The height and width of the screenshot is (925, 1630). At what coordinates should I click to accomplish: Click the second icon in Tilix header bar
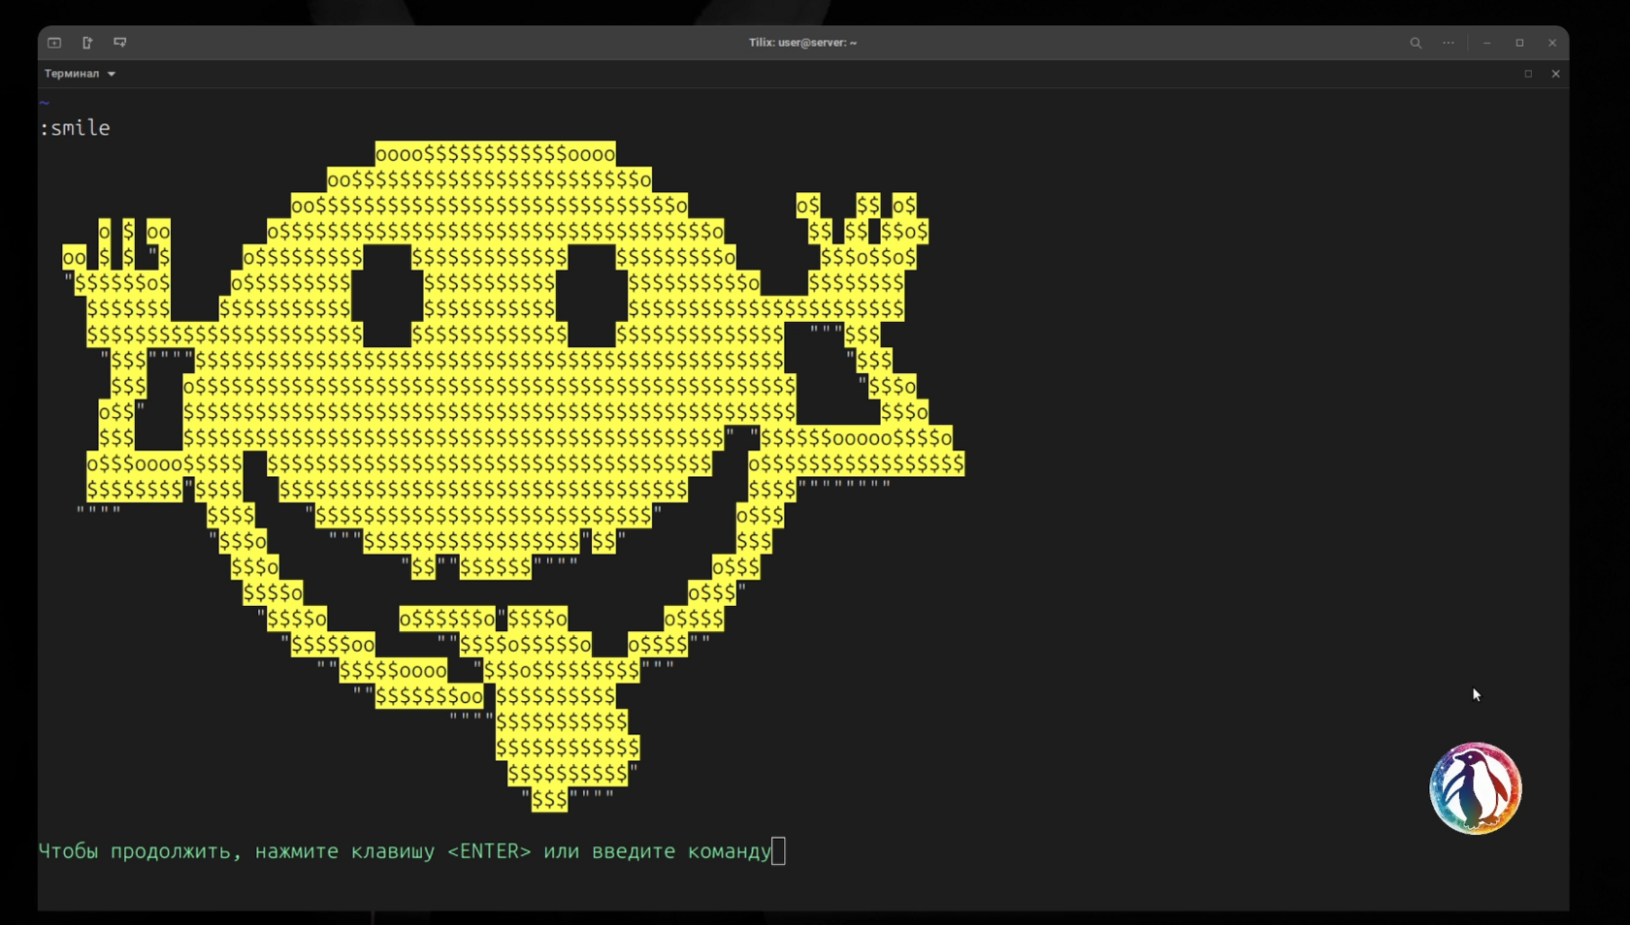coord(87,43)
